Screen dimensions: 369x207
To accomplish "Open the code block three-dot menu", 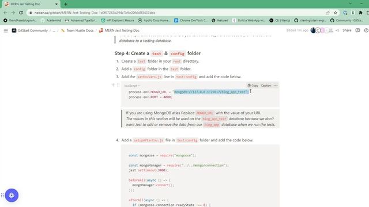I will click(x=276, y=86).
